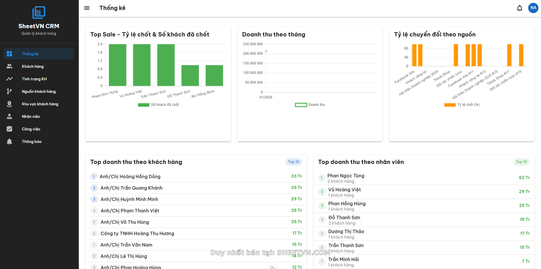Image resolution: width=541 pixels, height=269 pixels.
Task: Select the Thống kê menu item
Action: [x=39, y=54]
